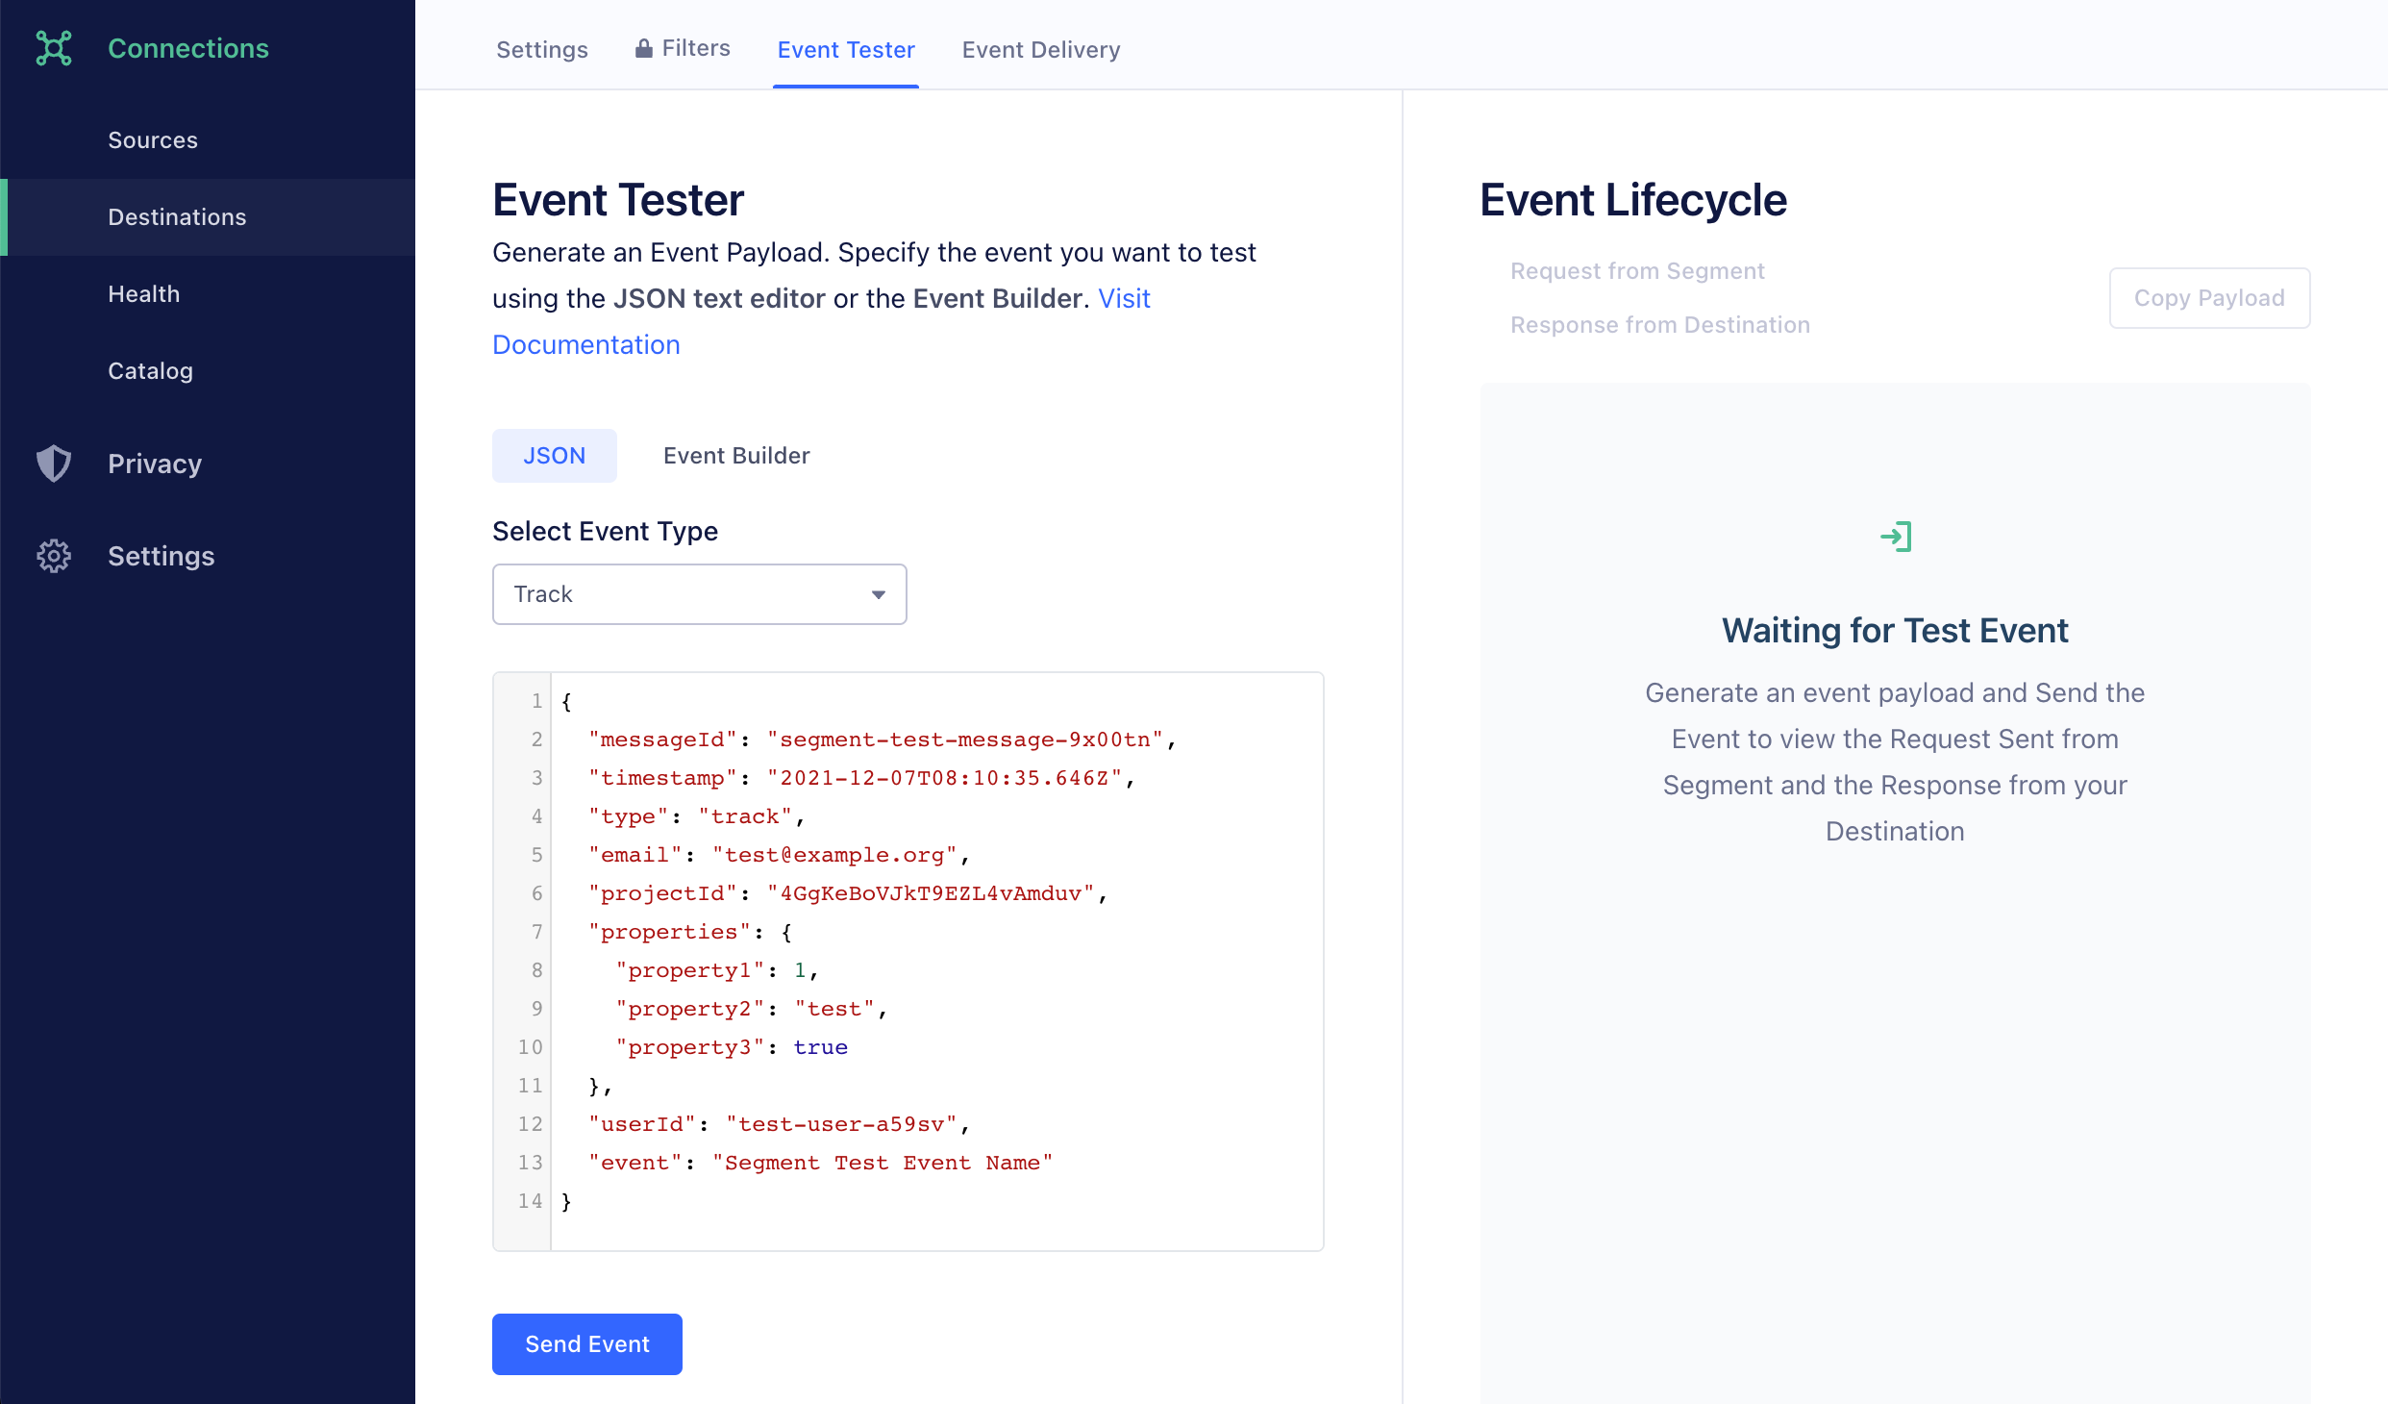Click the Settings gear icon

(x=55, y=555)
